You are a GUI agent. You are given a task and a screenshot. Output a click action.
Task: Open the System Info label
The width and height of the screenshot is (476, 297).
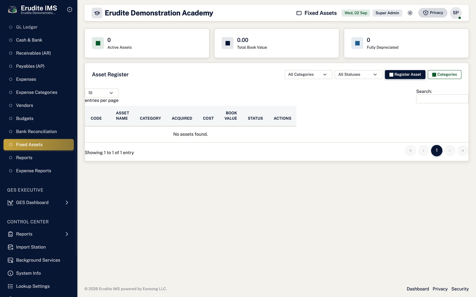coord(28,273)
